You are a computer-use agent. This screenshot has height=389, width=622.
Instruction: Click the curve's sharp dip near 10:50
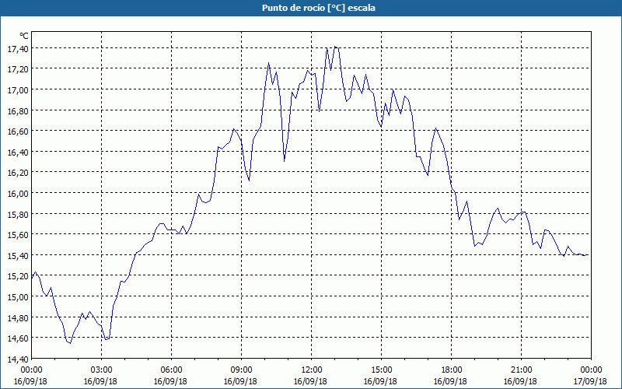click(284, 161)
